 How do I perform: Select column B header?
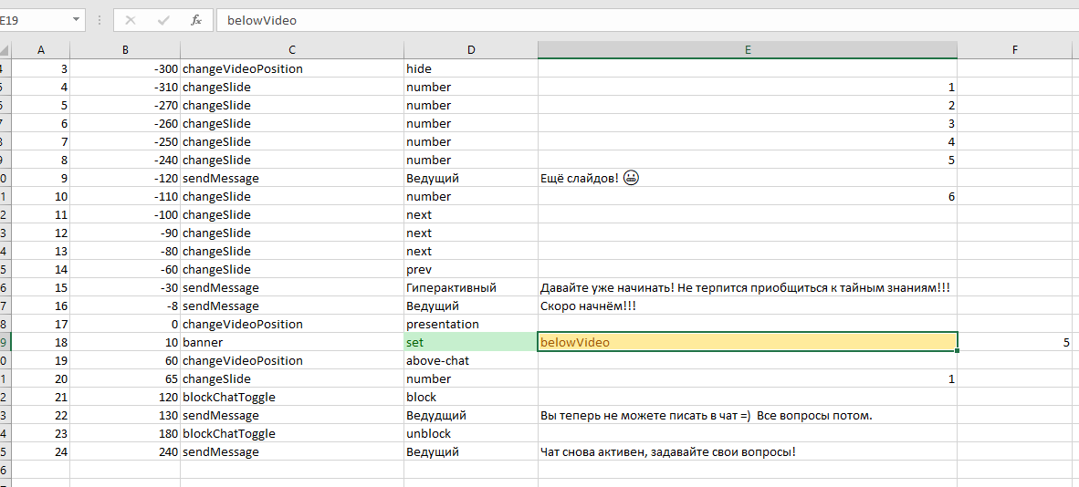[x=124, y=50]
